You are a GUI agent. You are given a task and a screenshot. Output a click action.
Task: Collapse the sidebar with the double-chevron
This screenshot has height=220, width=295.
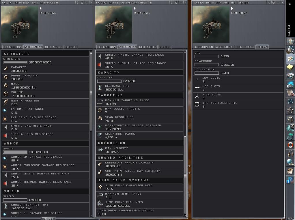[x=290, y=4]
